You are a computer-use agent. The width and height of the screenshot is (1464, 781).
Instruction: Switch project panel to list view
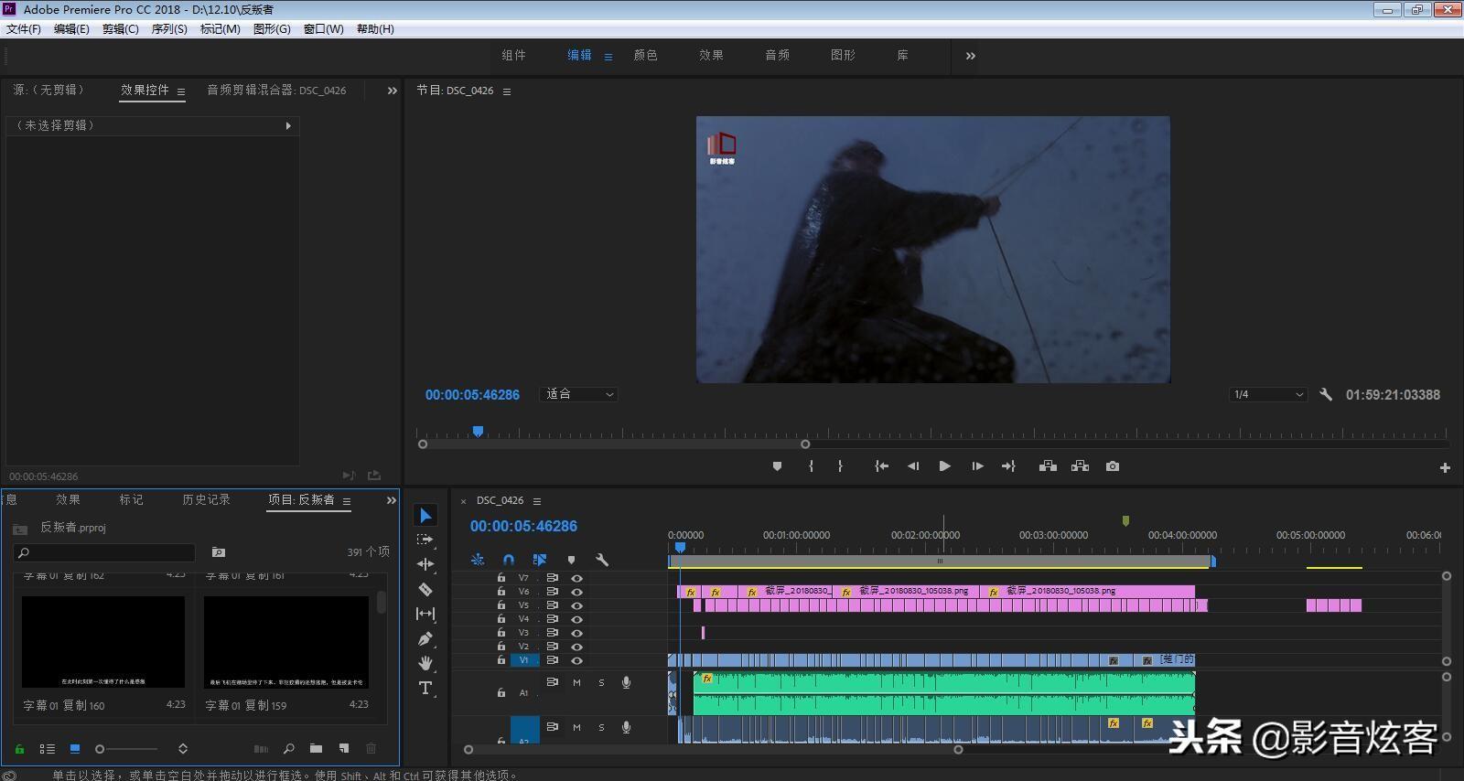[48, 748]
